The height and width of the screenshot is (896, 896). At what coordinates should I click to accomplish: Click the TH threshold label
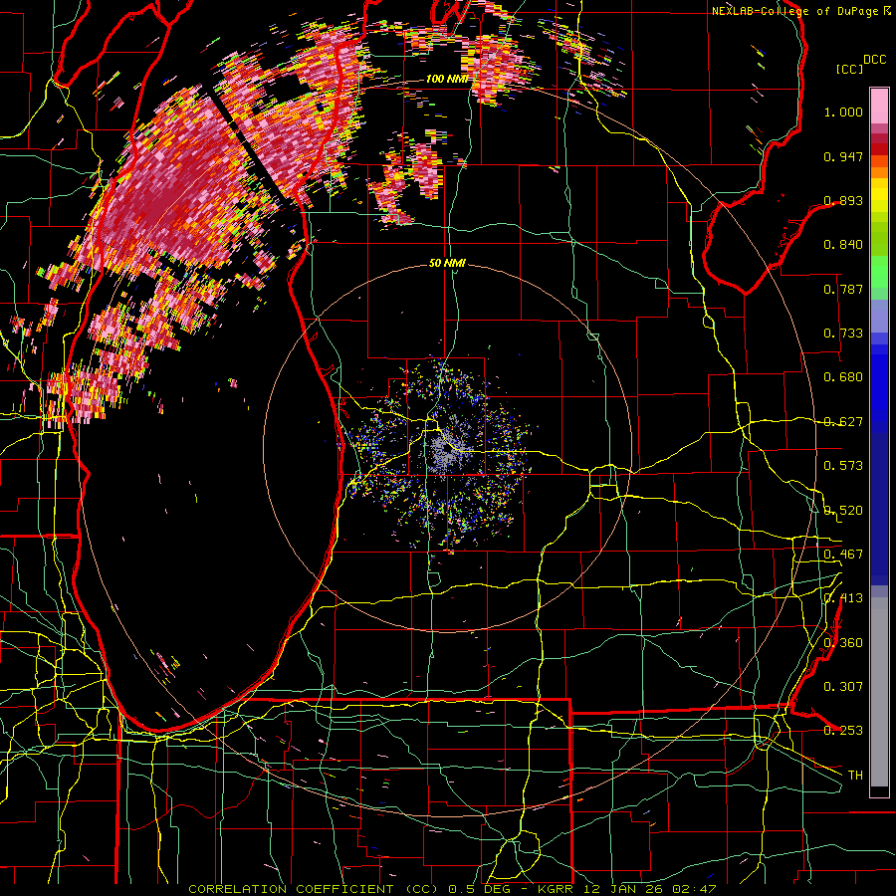click(x=855, y=776)
